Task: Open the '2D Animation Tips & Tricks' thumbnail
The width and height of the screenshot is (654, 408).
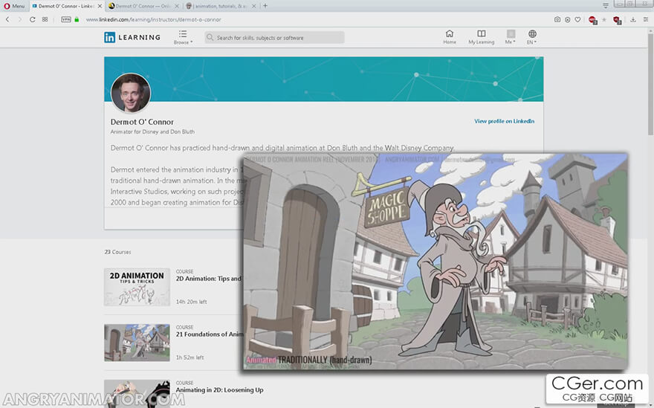Action: pos(137,287)
